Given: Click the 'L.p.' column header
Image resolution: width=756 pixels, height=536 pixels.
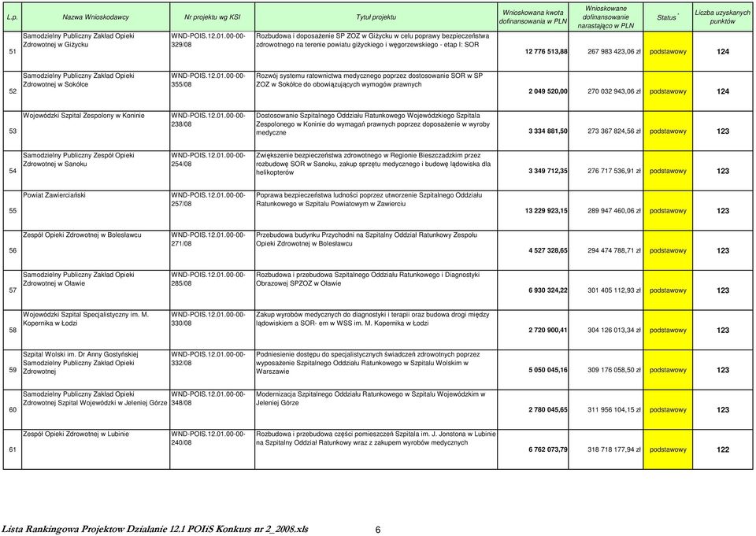Looking at the screenshot, I should (x=13, y=17).
